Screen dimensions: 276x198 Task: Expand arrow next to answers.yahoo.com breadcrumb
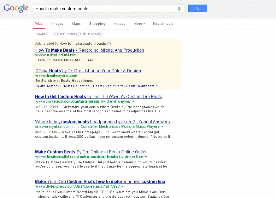pyautogui.click(x=163, y=127)
